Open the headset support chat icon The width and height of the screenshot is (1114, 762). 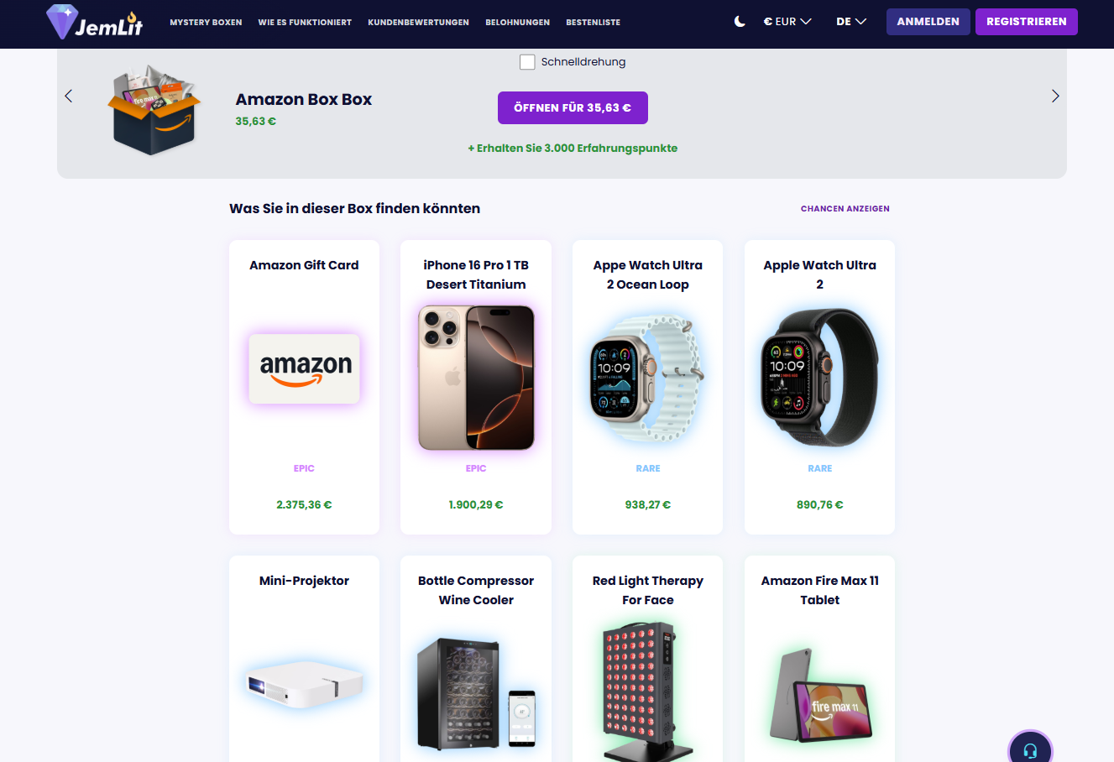[x=1030, y=750]
